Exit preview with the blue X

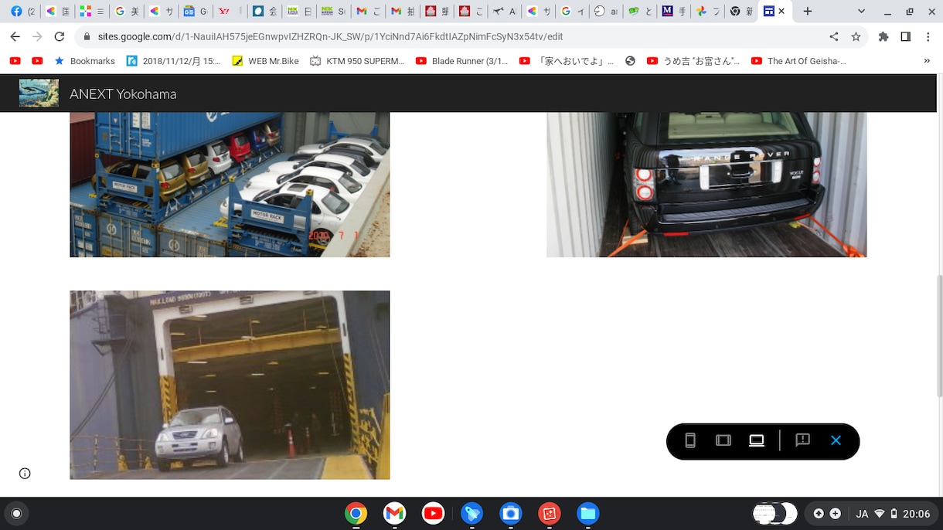point(836,440)
